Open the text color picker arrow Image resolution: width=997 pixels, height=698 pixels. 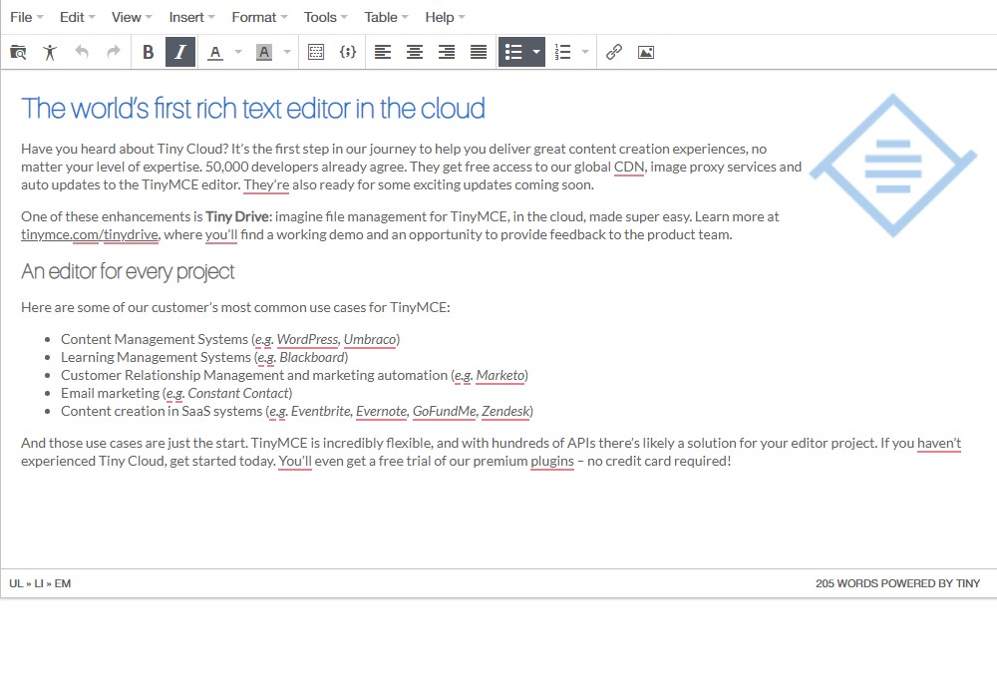pos(238,52)
